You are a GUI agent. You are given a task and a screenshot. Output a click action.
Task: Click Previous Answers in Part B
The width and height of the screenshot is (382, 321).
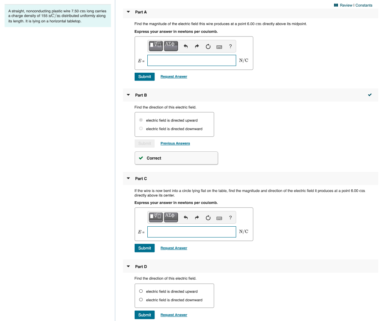click(x=175, y=143)
